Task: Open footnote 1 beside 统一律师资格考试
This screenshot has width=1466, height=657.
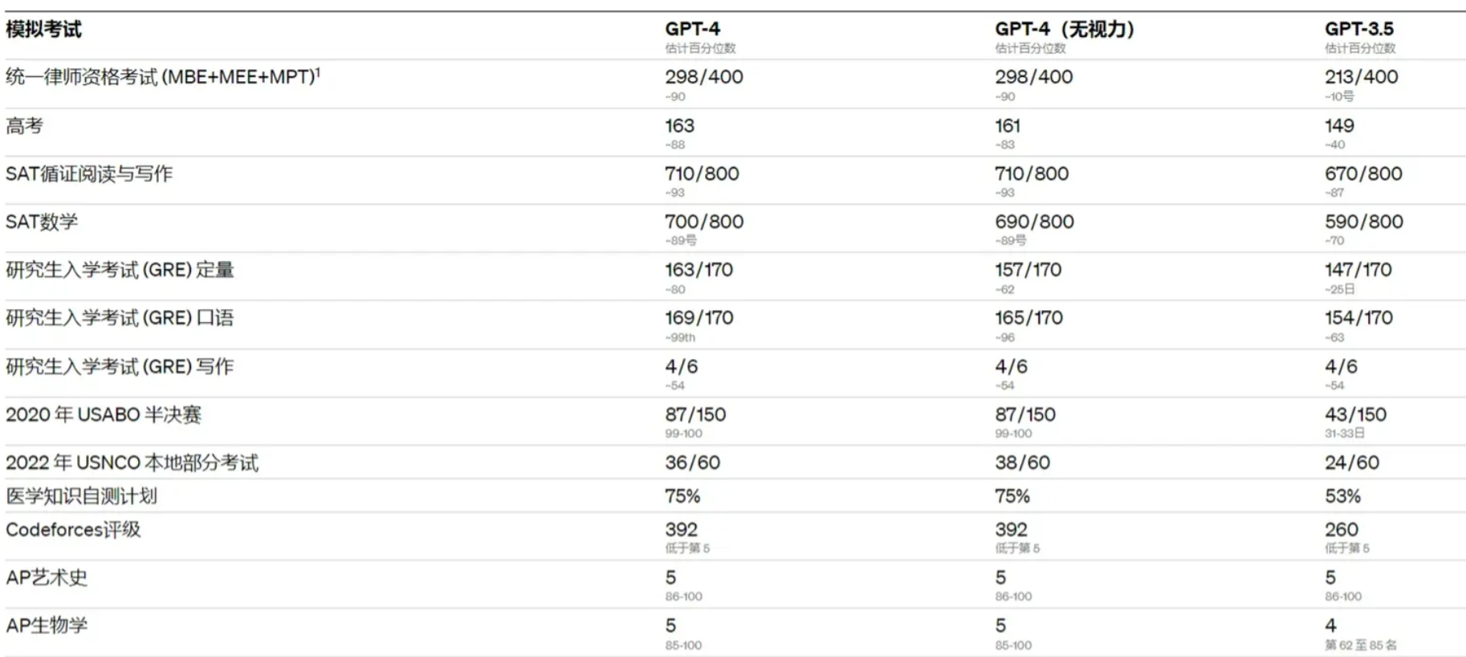Action: [x=318, y=71]
